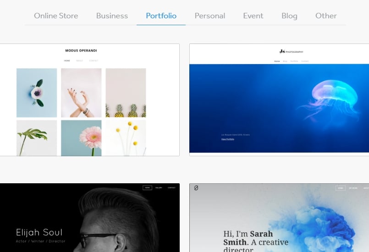Select the jellyfish photography theme preview

click(x=279, y=100)
